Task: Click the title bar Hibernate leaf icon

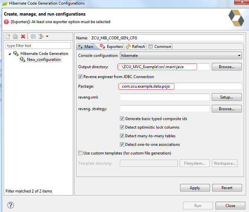Action: pyautogui.click(x=5, y=3)
